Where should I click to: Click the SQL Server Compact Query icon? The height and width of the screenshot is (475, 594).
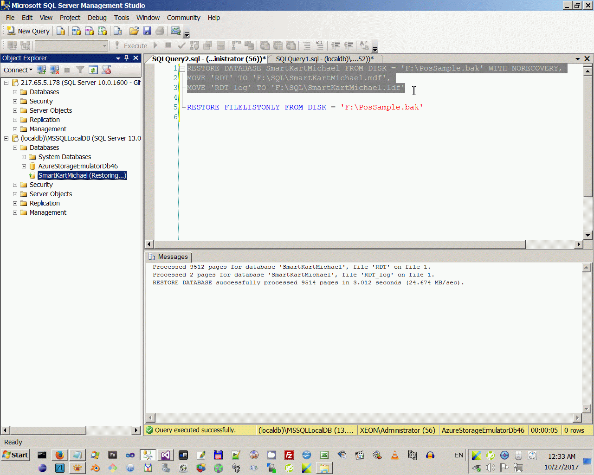pyautogui.click(x=118, y=31)
